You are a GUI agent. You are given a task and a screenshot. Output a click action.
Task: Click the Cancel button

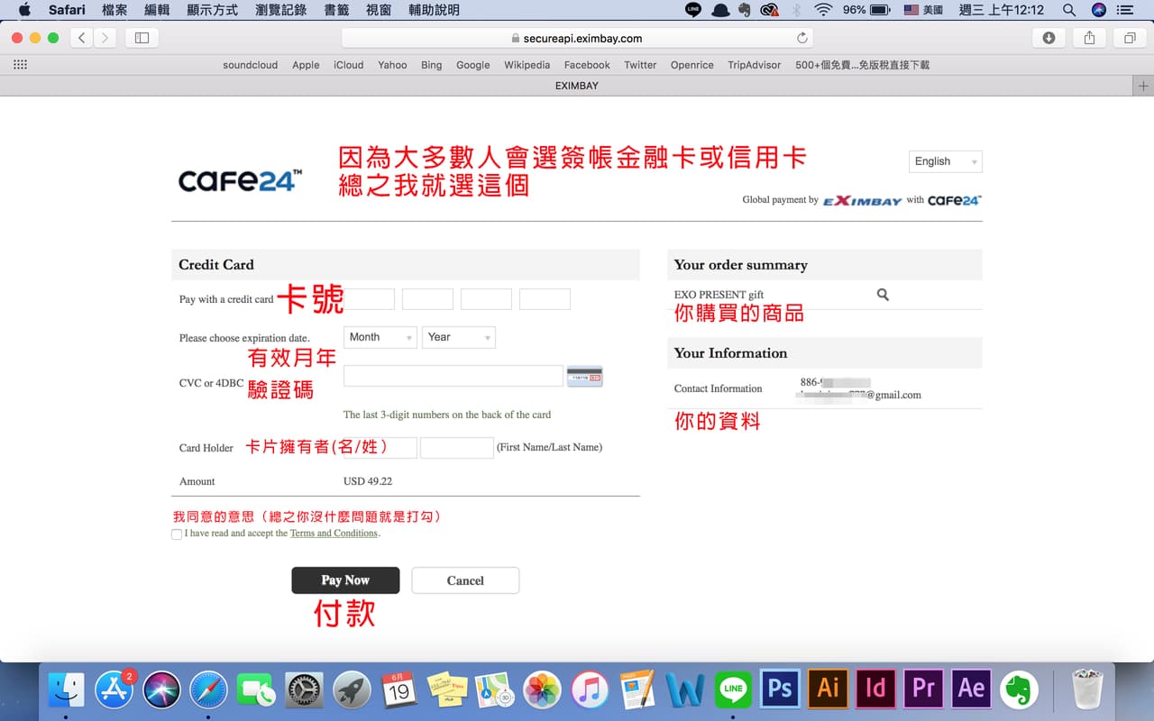pyautogui.click(x=465, y=580)
